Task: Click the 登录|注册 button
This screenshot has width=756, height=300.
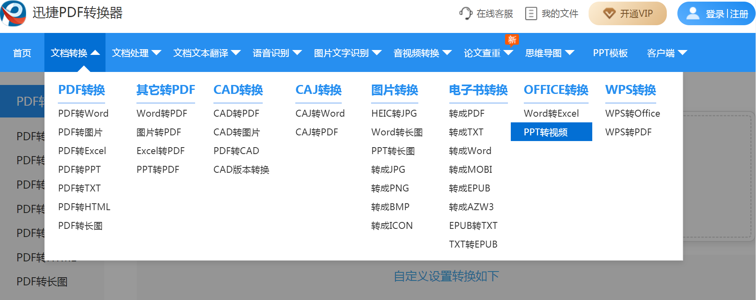Action: (x=716, y=13)
